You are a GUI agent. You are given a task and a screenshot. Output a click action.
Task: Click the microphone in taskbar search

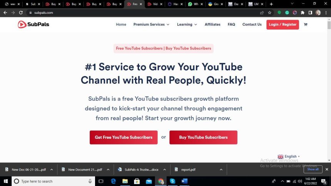coord(90,181)
